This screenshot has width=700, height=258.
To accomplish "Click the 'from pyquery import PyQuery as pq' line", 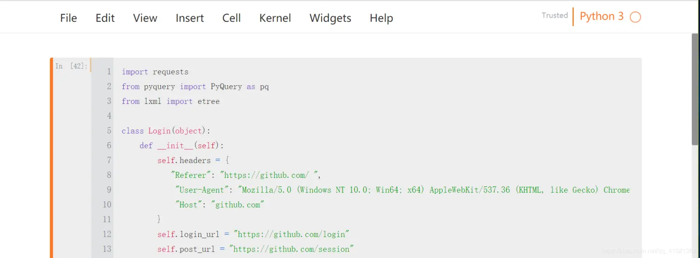I will 195,87.
